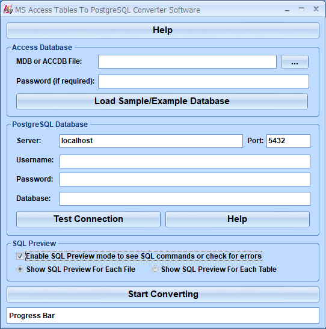Click the MDB or ACCDB File input field

pyautogui.click(x=187, y=61)
